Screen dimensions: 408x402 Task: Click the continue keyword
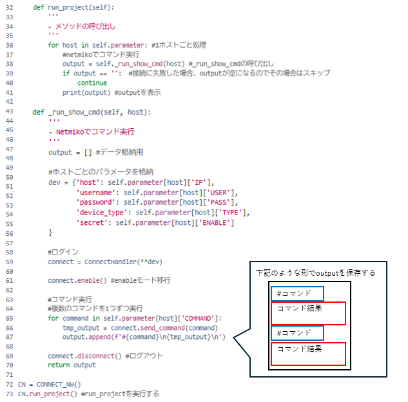(x=92, y=82)
